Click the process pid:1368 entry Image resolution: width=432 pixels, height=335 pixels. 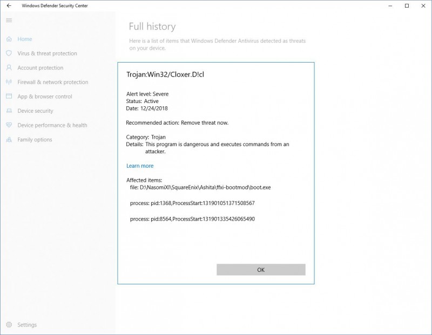(192, 203)
